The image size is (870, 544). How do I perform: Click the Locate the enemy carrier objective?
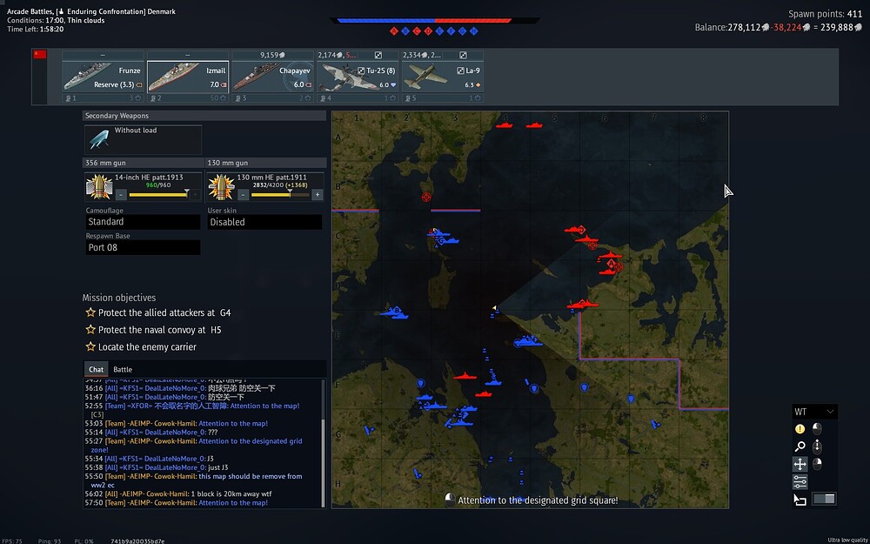tap(141, 347)
